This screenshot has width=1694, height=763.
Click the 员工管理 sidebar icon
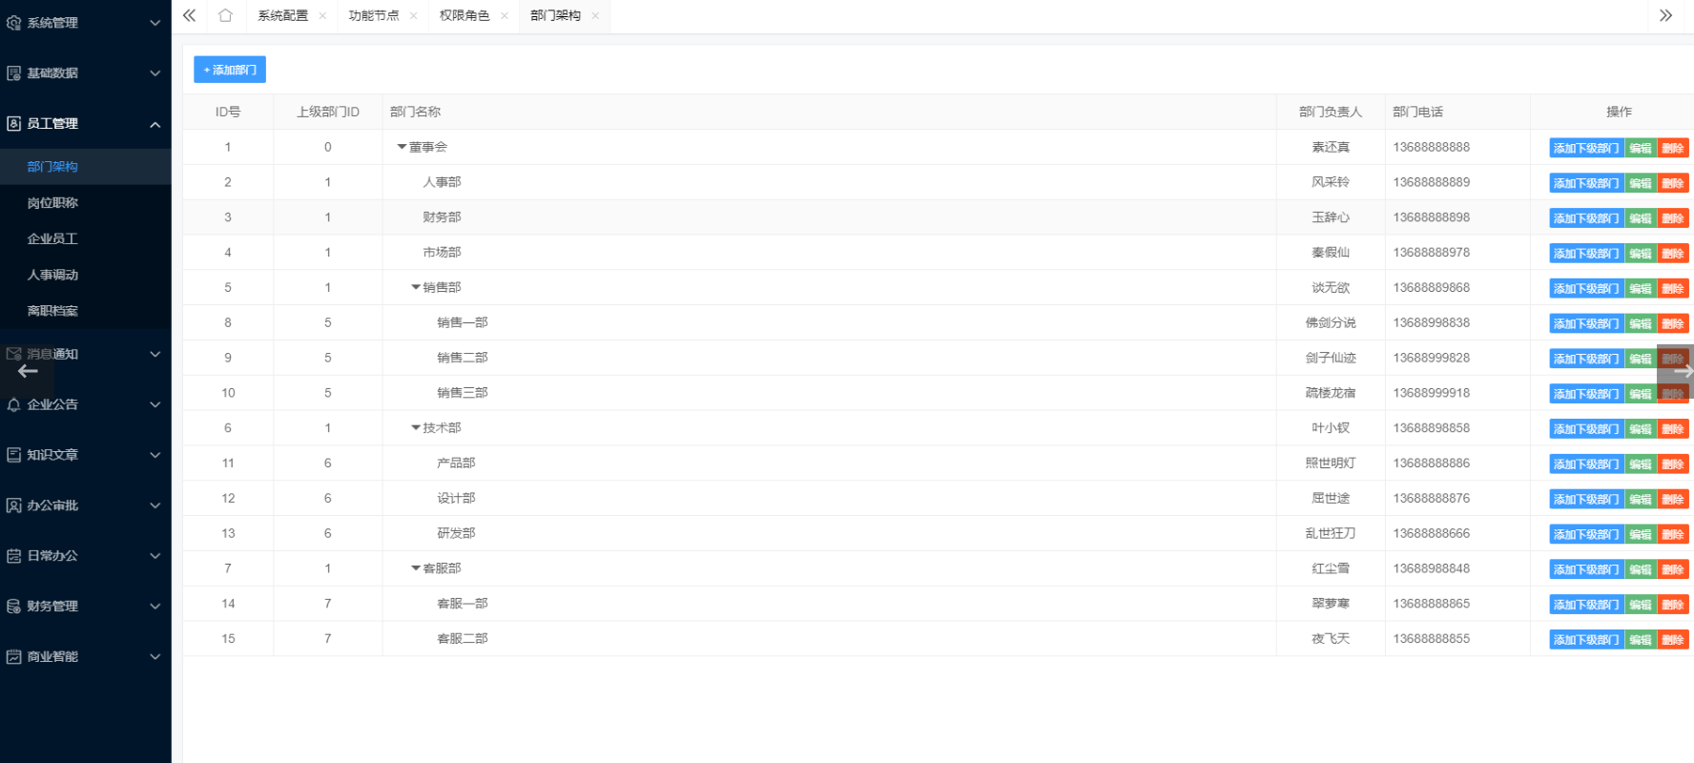point(13,123)
